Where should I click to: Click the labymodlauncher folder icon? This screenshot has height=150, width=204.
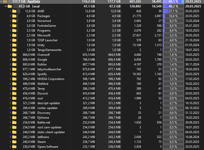point(14,69)
